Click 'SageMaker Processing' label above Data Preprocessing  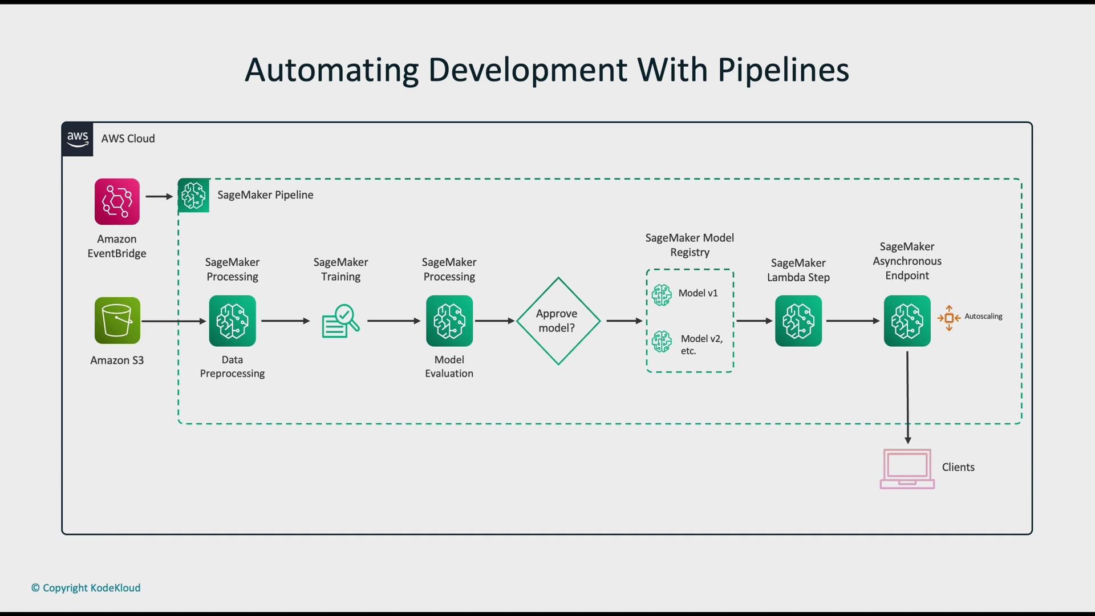[232, 269]
